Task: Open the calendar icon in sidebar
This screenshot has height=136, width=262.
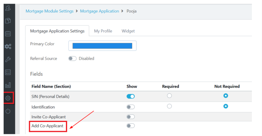Action: click(8, 33)
